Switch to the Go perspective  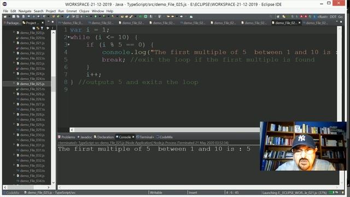[340, 17]
